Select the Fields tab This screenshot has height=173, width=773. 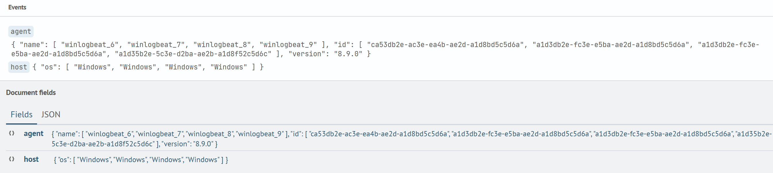pyautogui.click(x=21, y=114)
